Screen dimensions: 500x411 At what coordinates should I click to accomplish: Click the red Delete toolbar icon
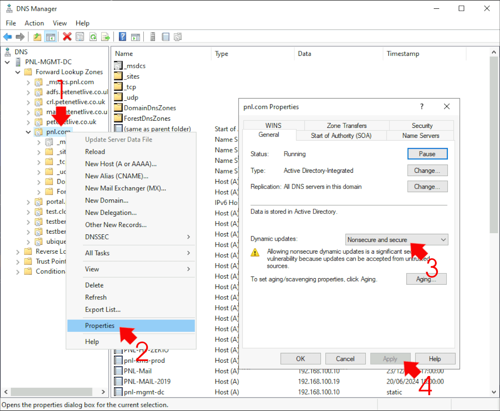(67, 37)
